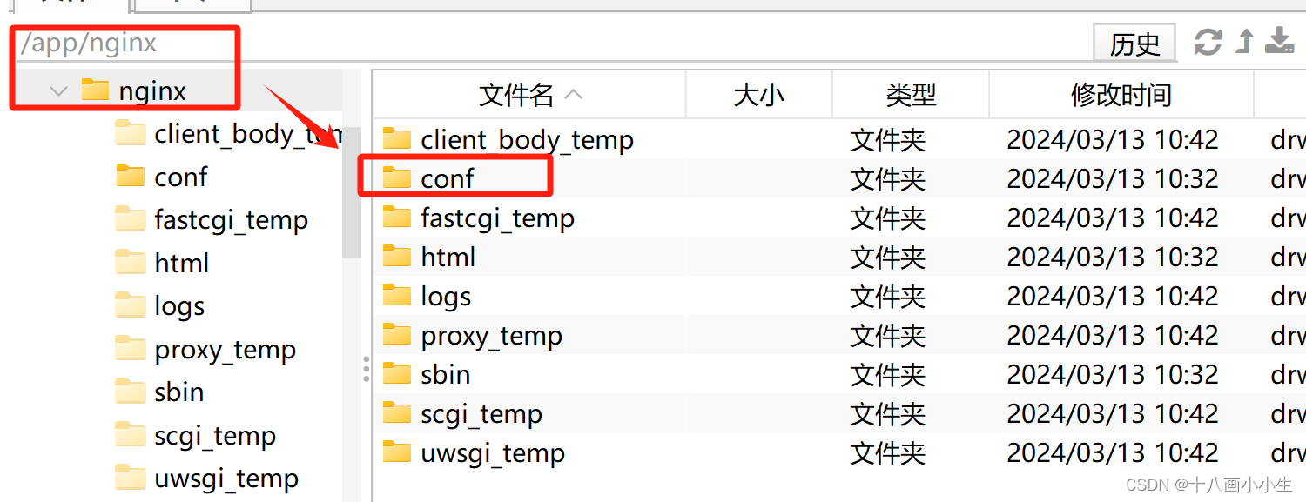Viewport: 1306px width, 502px height.
Task: Click html folder name in file list
Action: coord(448,257)
